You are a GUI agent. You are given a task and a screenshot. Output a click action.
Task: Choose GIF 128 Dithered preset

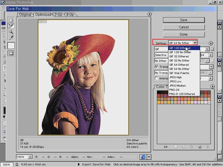[x=184, y=48]
